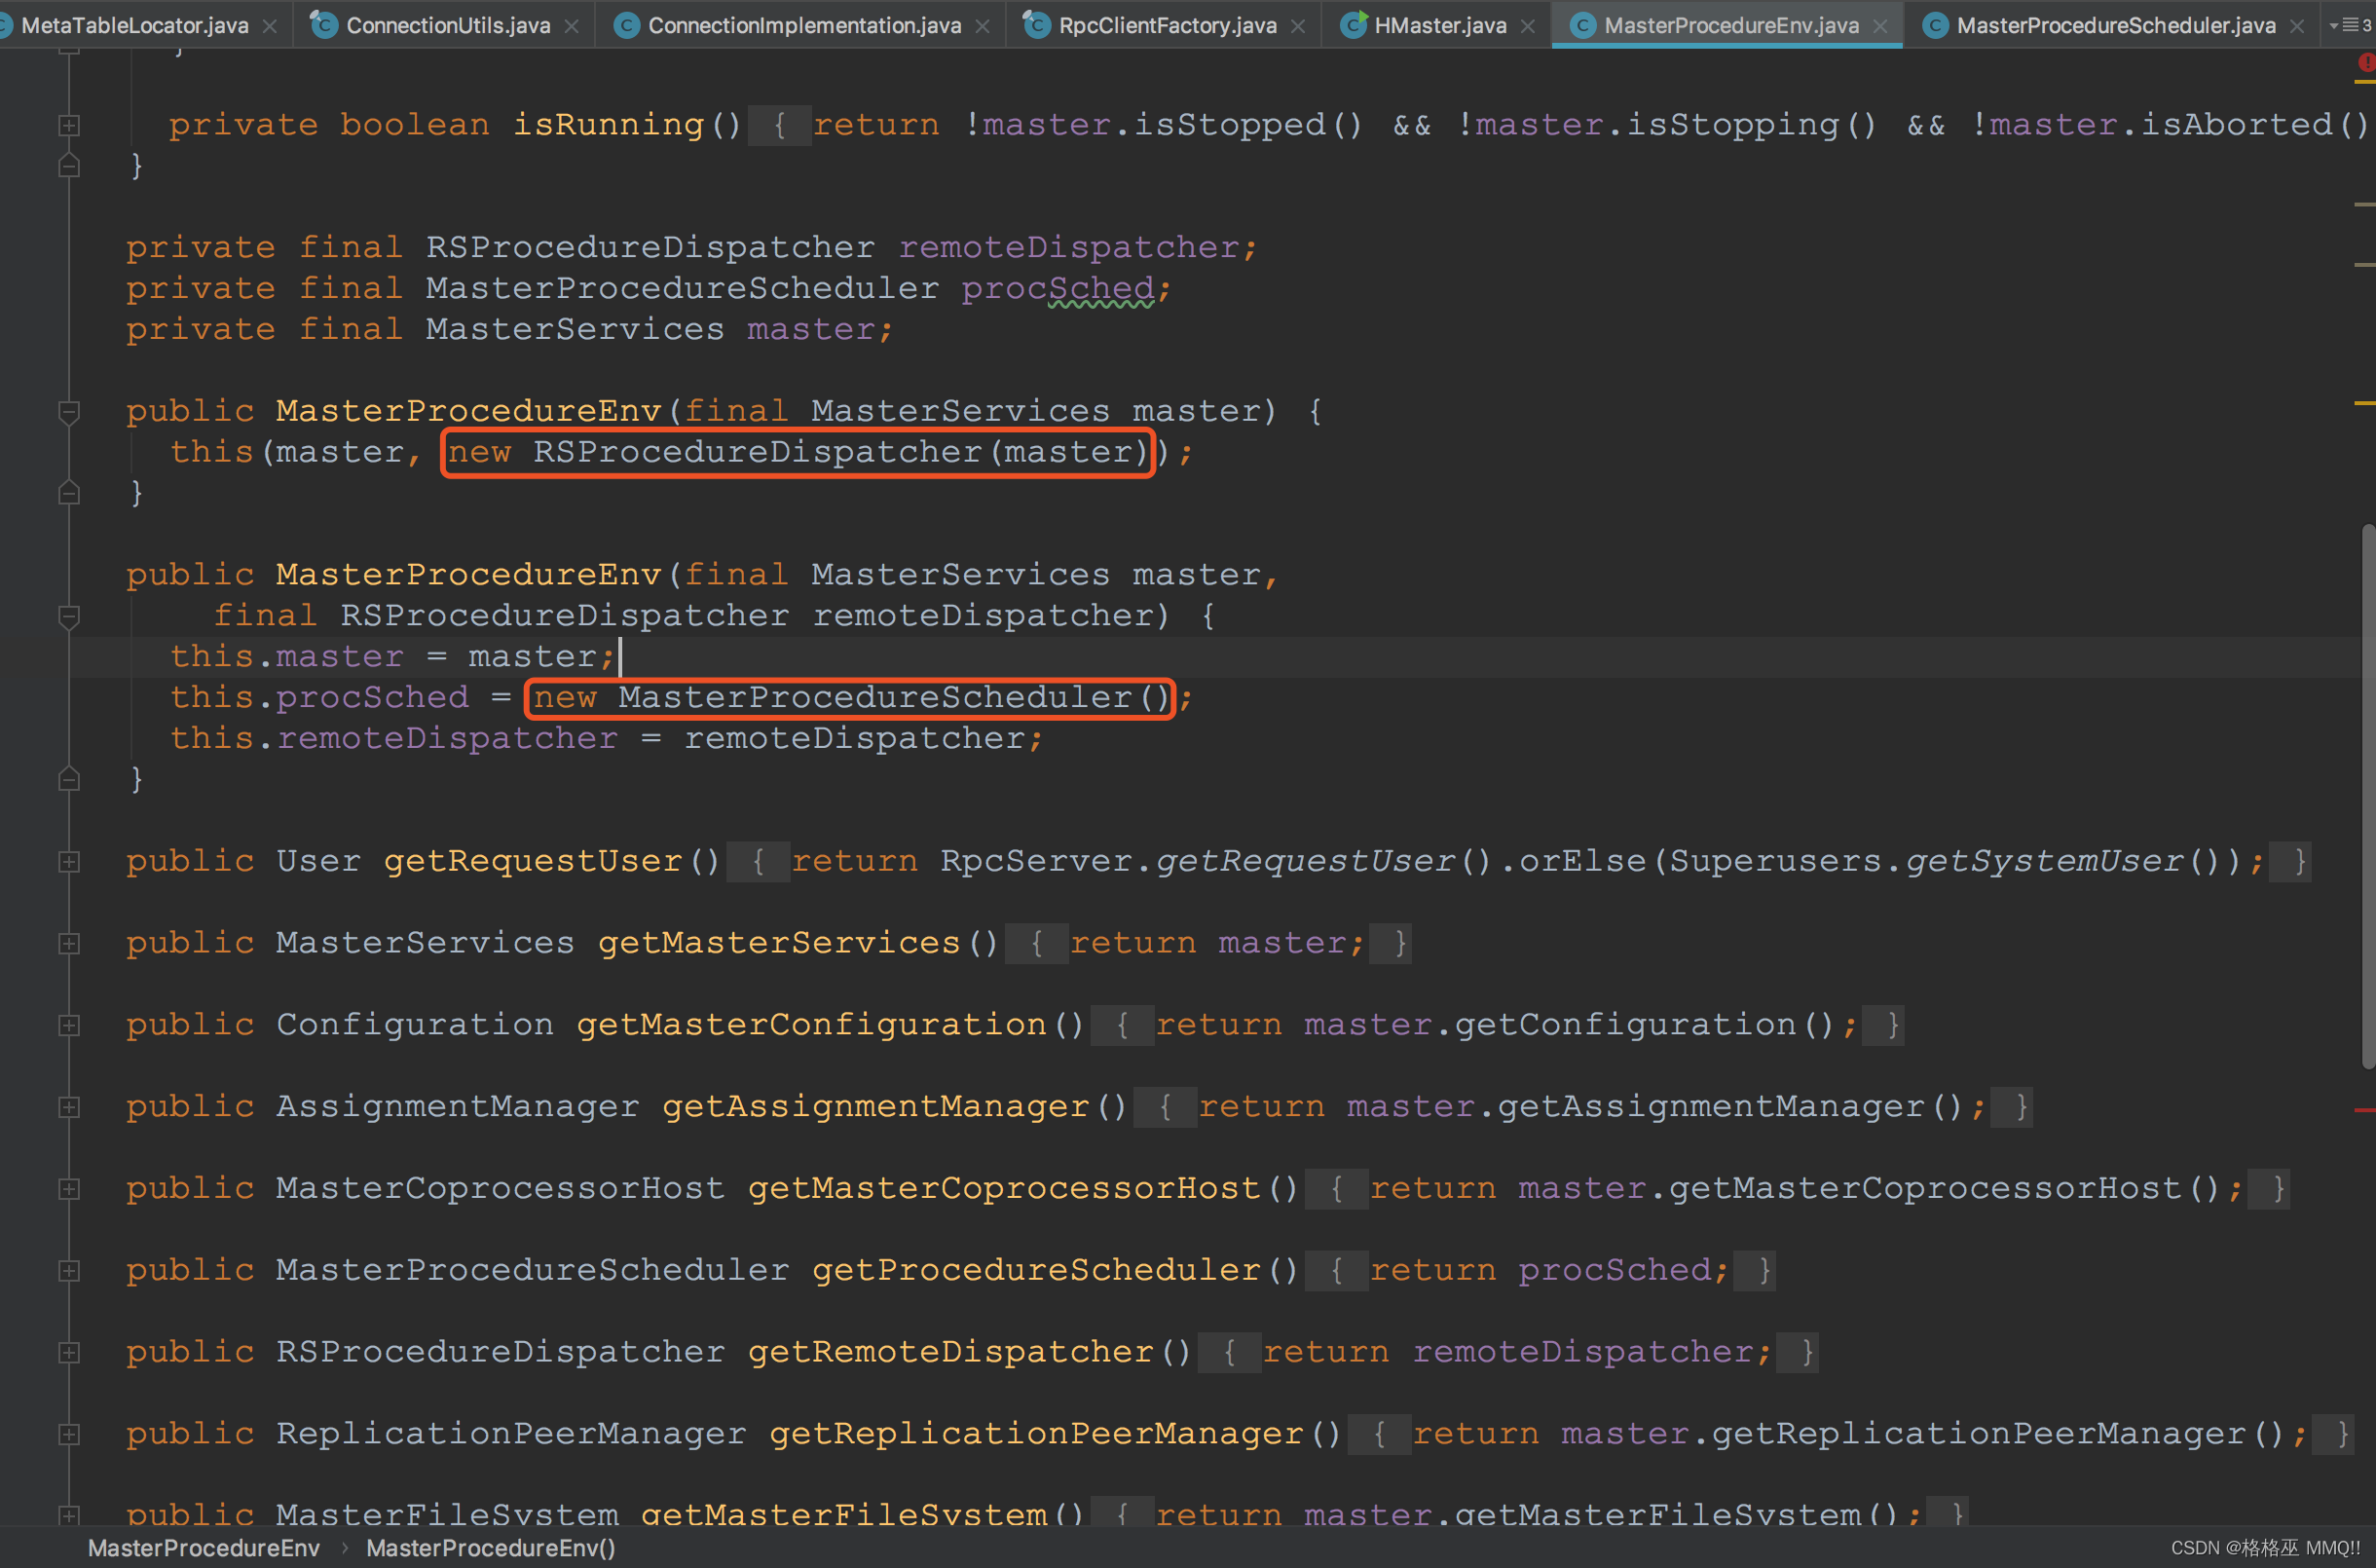
Task: Click HMaster.java runnable class icon
Action: click(1354, 24)
